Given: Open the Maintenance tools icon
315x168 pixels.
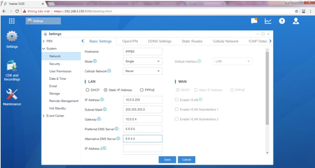Looking at the screenshot, I should [12, 95].
